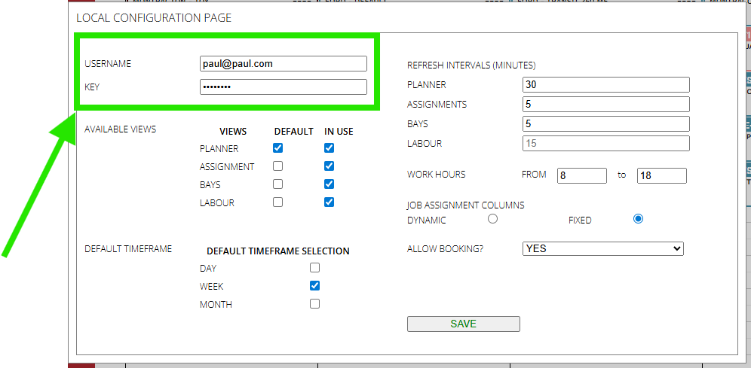The width and height of the screenshot is (751, 368).
Task: Open the ALLOW BOOKING dropdown
Action: 603,248
